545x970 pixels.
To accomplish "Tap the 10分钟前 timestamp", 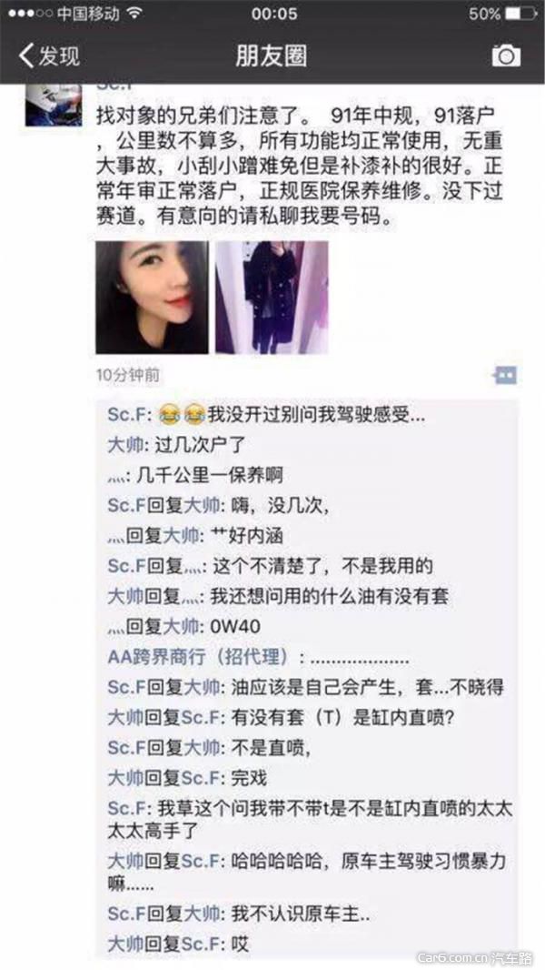I will pyautogui.click(x=128, y=375).
